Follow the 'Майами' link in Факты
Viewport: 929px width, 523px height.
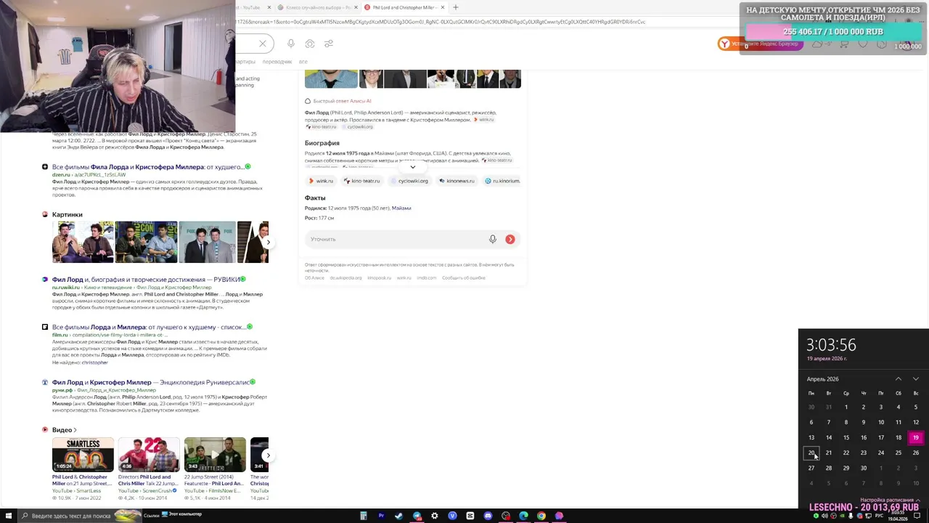click(401, 208)
